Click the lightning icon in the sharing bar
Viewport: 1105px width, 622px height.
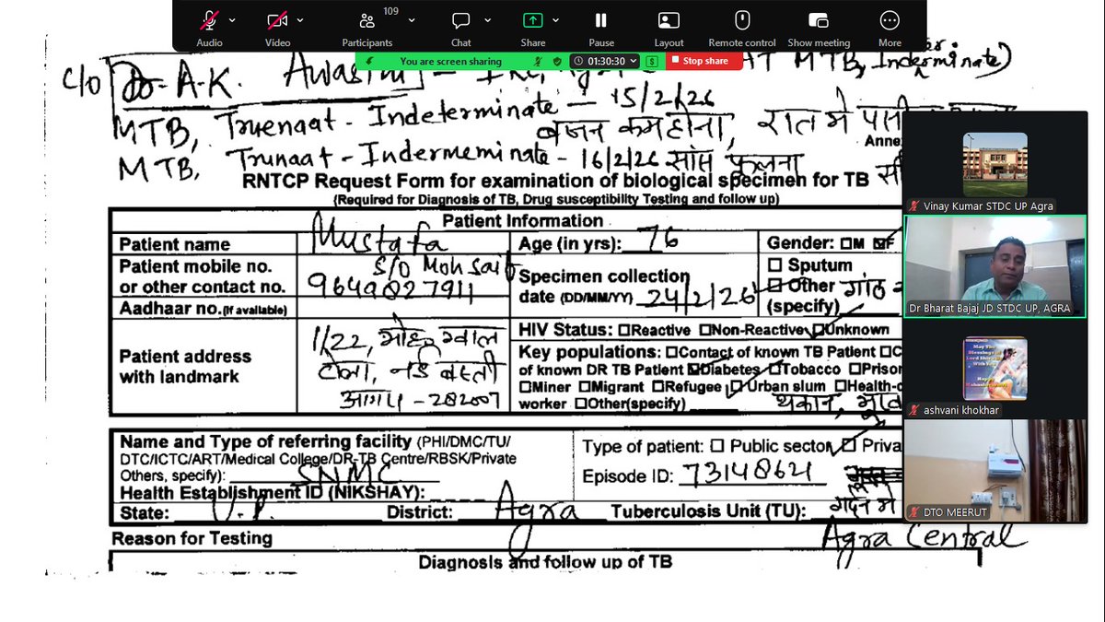370,61
